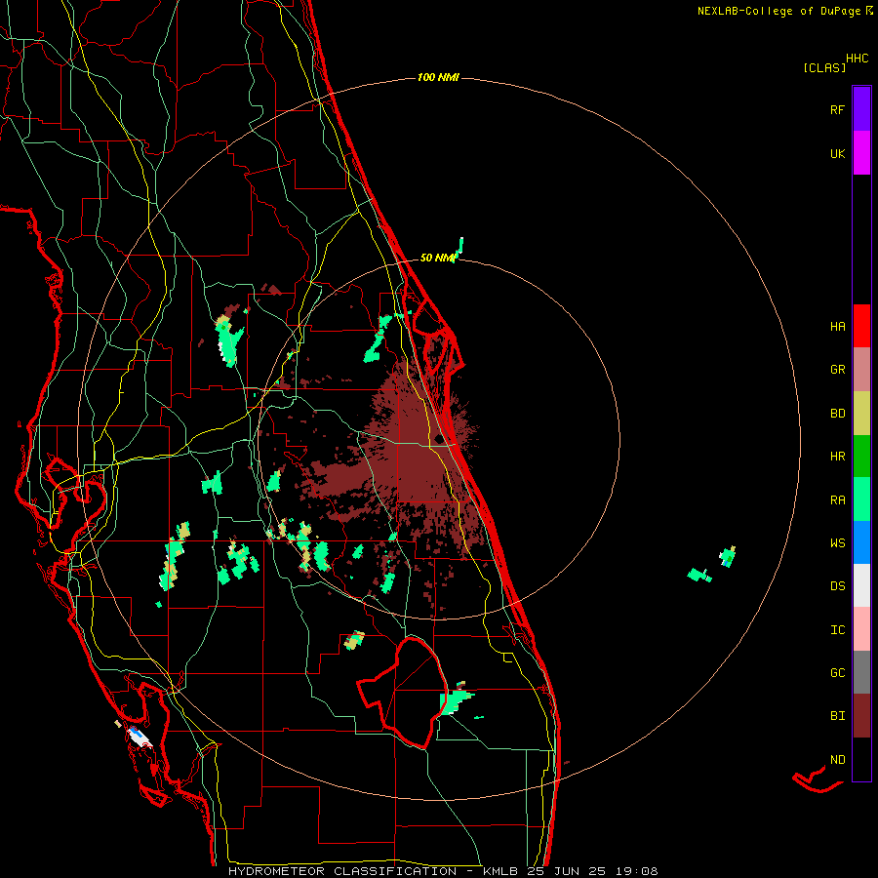Click the DS legend label
The width and height of the screenshot is (878, 878).
(837, 586)
